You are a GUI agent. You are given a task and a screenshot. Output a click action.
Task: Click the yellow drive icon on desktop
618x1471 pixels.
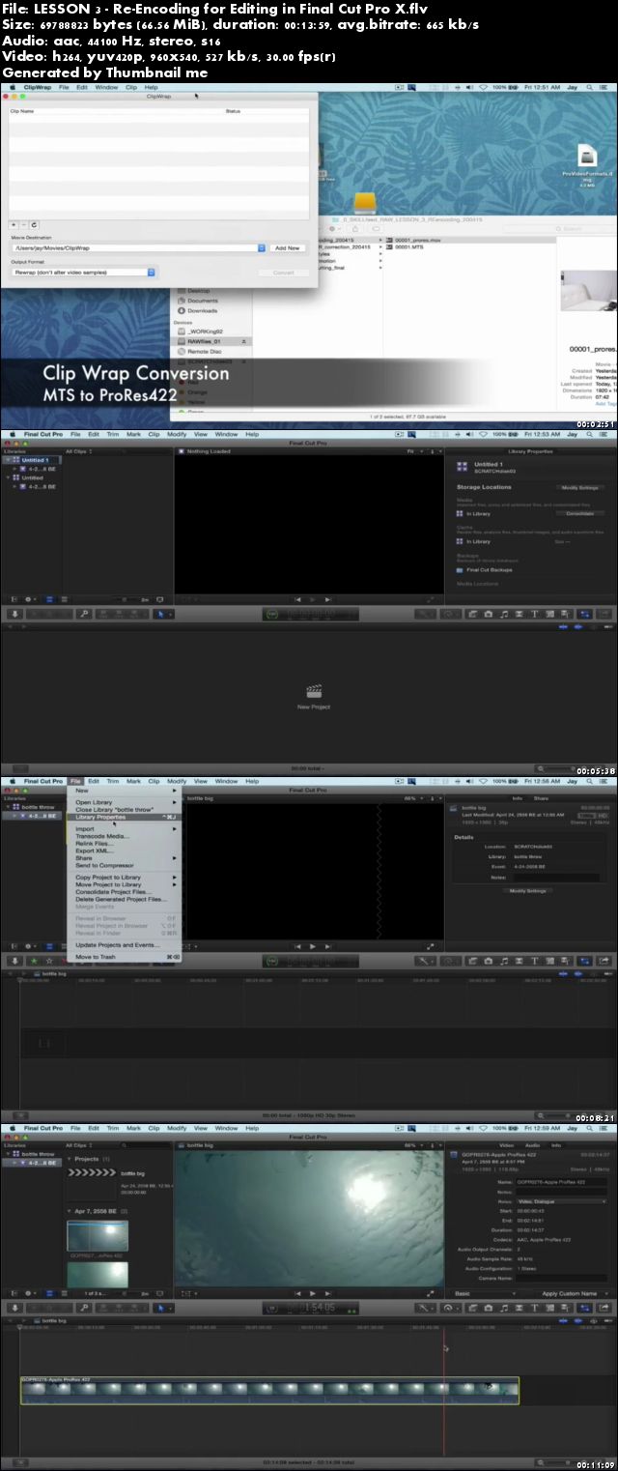[x=364, y=203]
